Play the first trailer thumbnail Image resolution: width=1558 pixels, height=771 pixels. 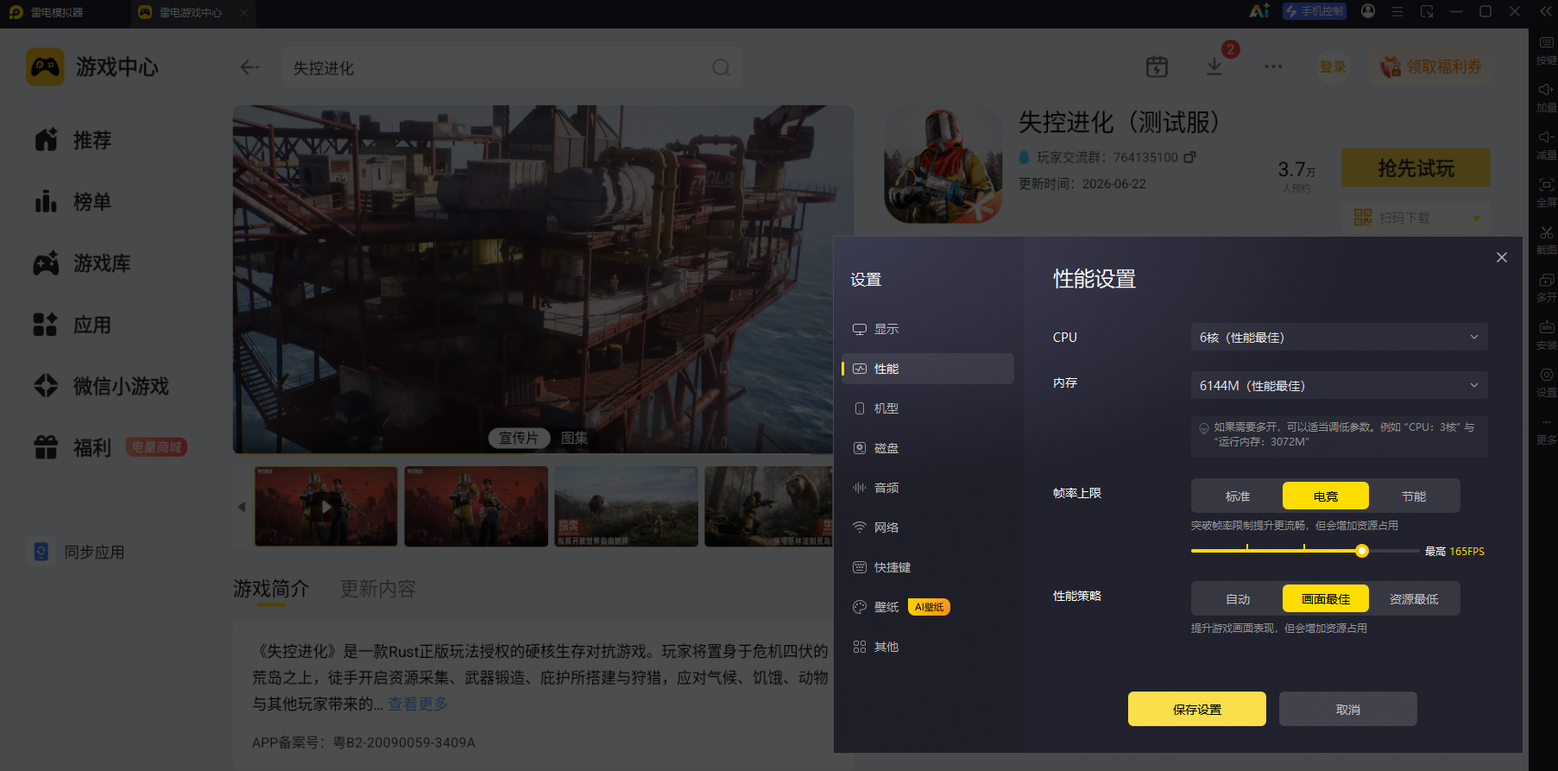[x=326, y=507]
